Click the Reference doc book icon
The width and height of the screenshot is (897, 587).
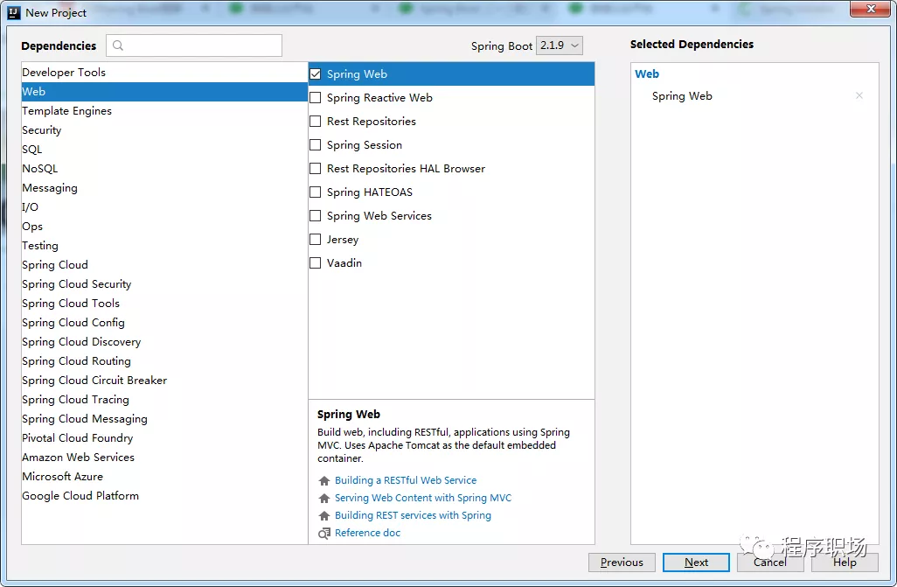pyautogui.click(x=324, y=533)
